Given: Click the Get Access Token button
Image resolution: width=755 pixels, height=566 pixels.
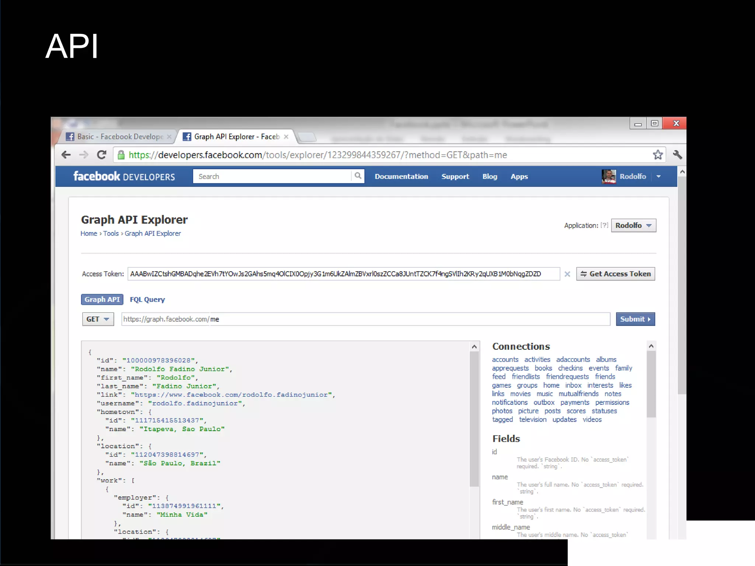Looking at the screenshot, I should point(615,274).
